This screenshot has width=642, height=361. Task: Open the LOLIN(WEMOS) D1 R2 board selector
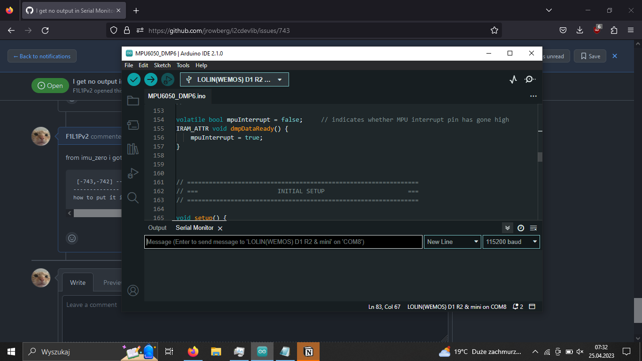(x=234, y=79)
